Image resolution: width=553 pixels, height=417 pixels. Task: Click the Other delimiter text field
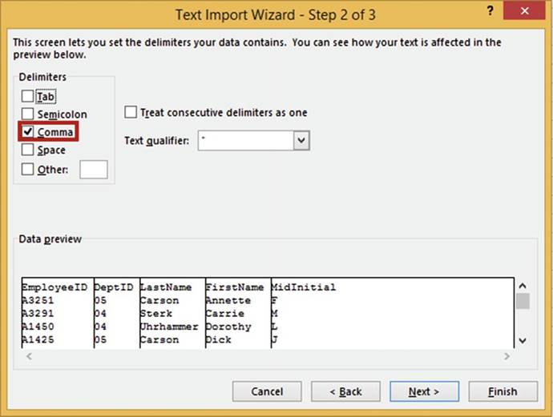[x=94, y=169]
